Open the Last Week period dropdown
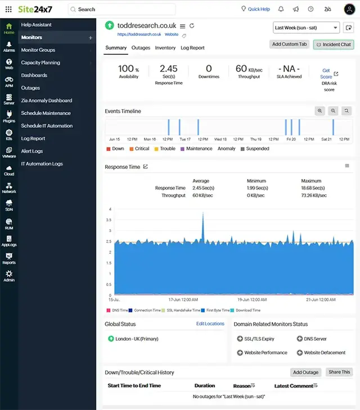This screenshot has height=410, width=360. tap(306, 28)
